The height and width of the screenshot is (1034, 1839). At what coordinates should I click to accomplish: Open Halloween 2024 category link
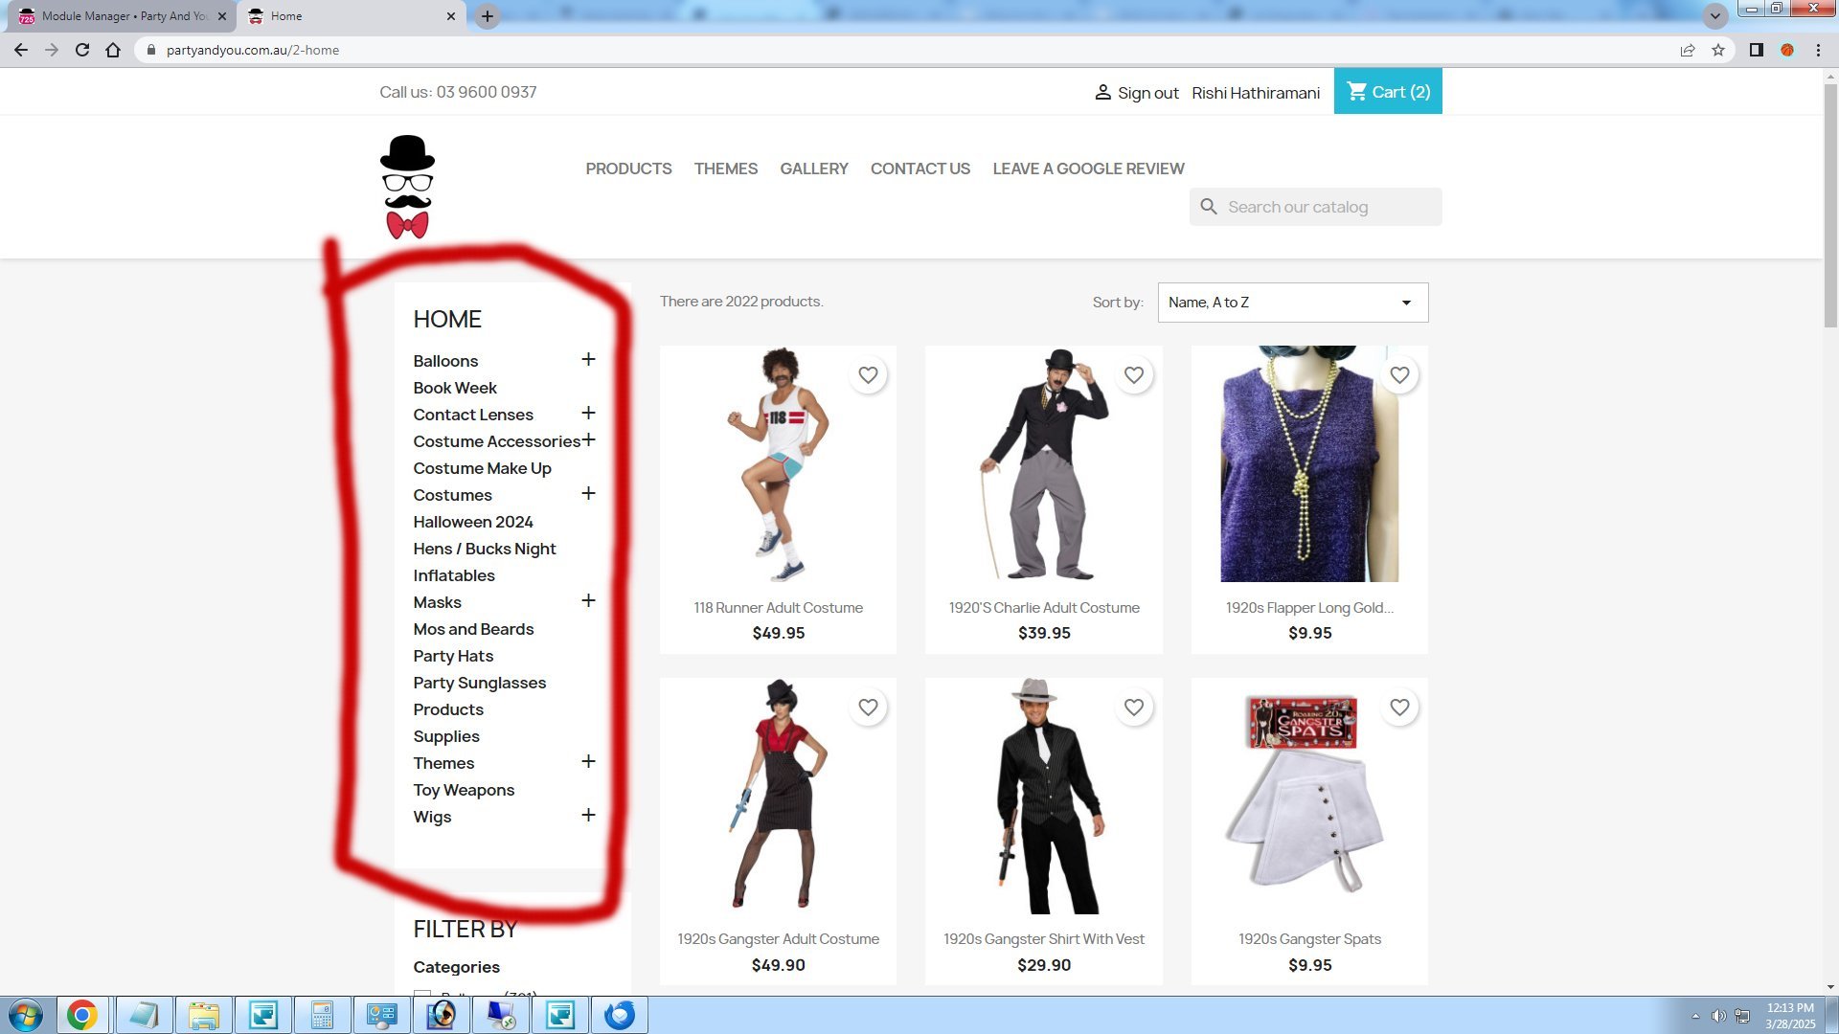472,522
